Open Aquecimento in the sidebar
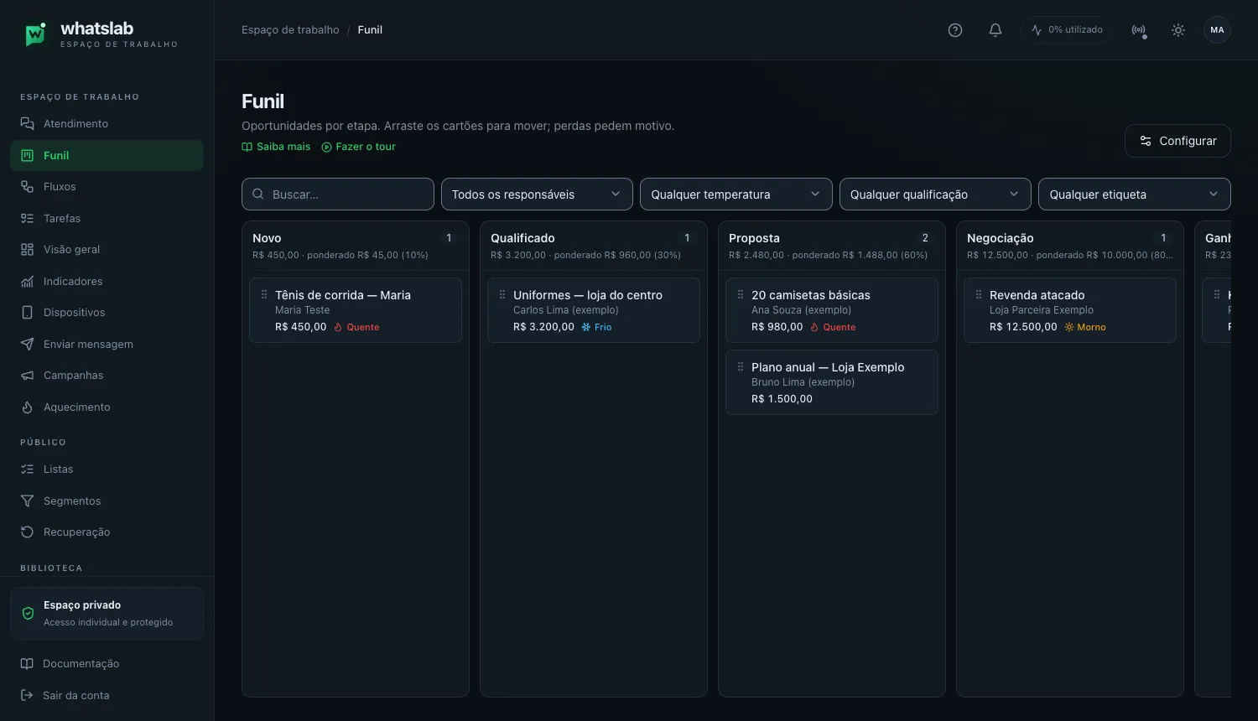1258x721 pixels. 107,407
